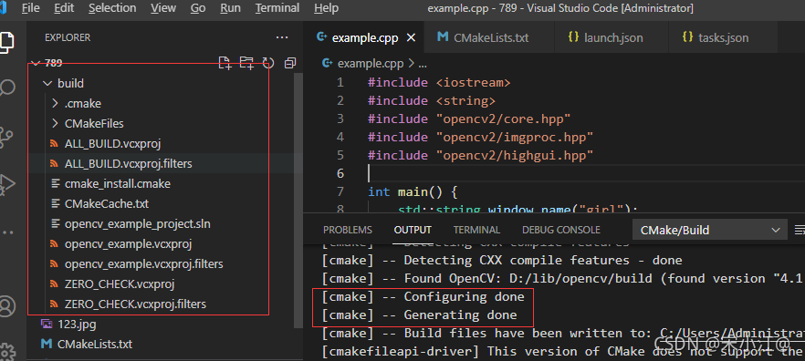
Task: Open the Help menu
Action: point(326,8)
